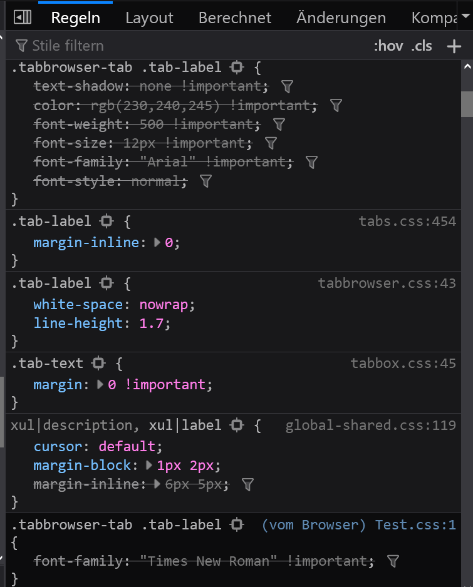Switch to the Layout tab

[149, 18]
